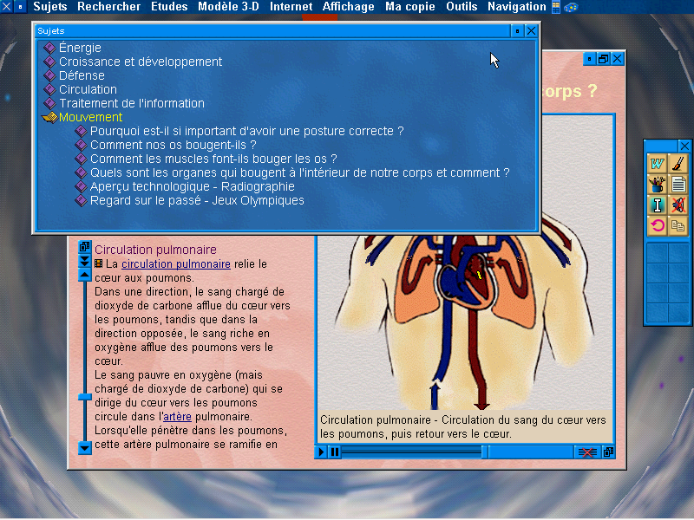694x520 pixels.
Task: Click the restore button of the article window
Action: tap(603, 59)
